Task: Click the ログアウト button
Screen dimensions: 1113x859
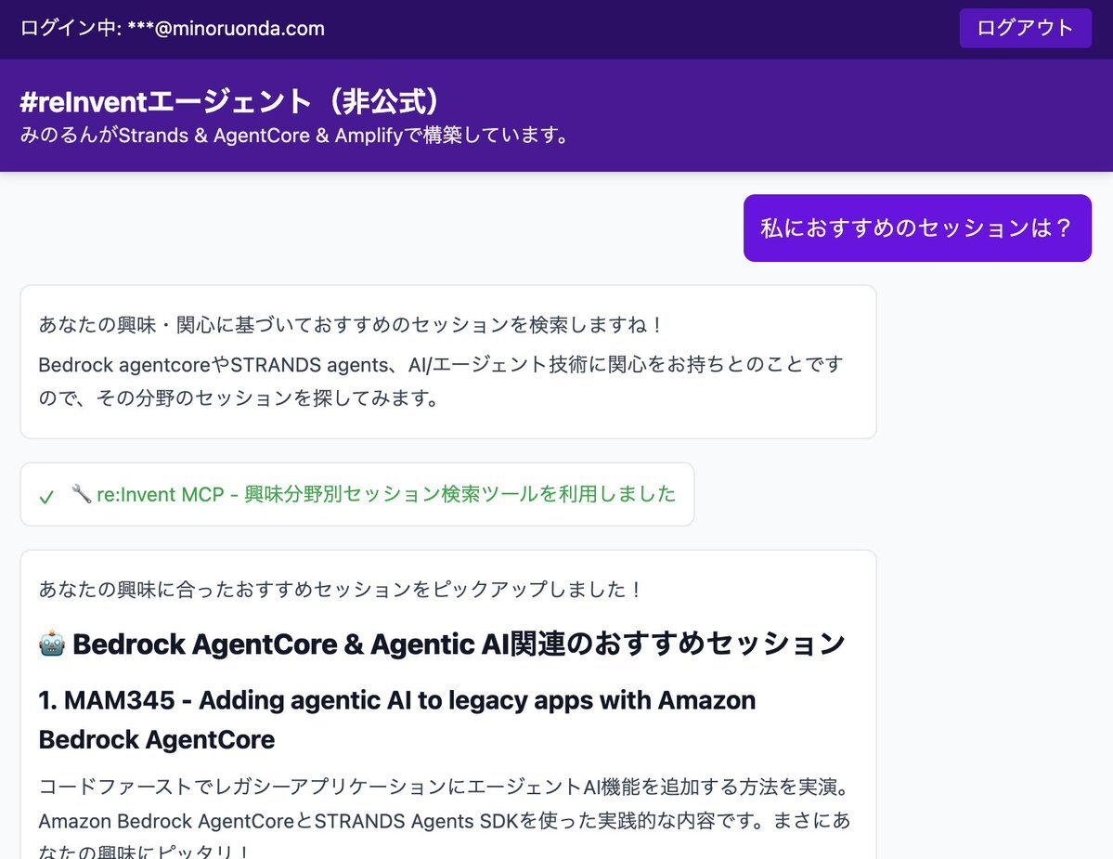Action: 1025,28
